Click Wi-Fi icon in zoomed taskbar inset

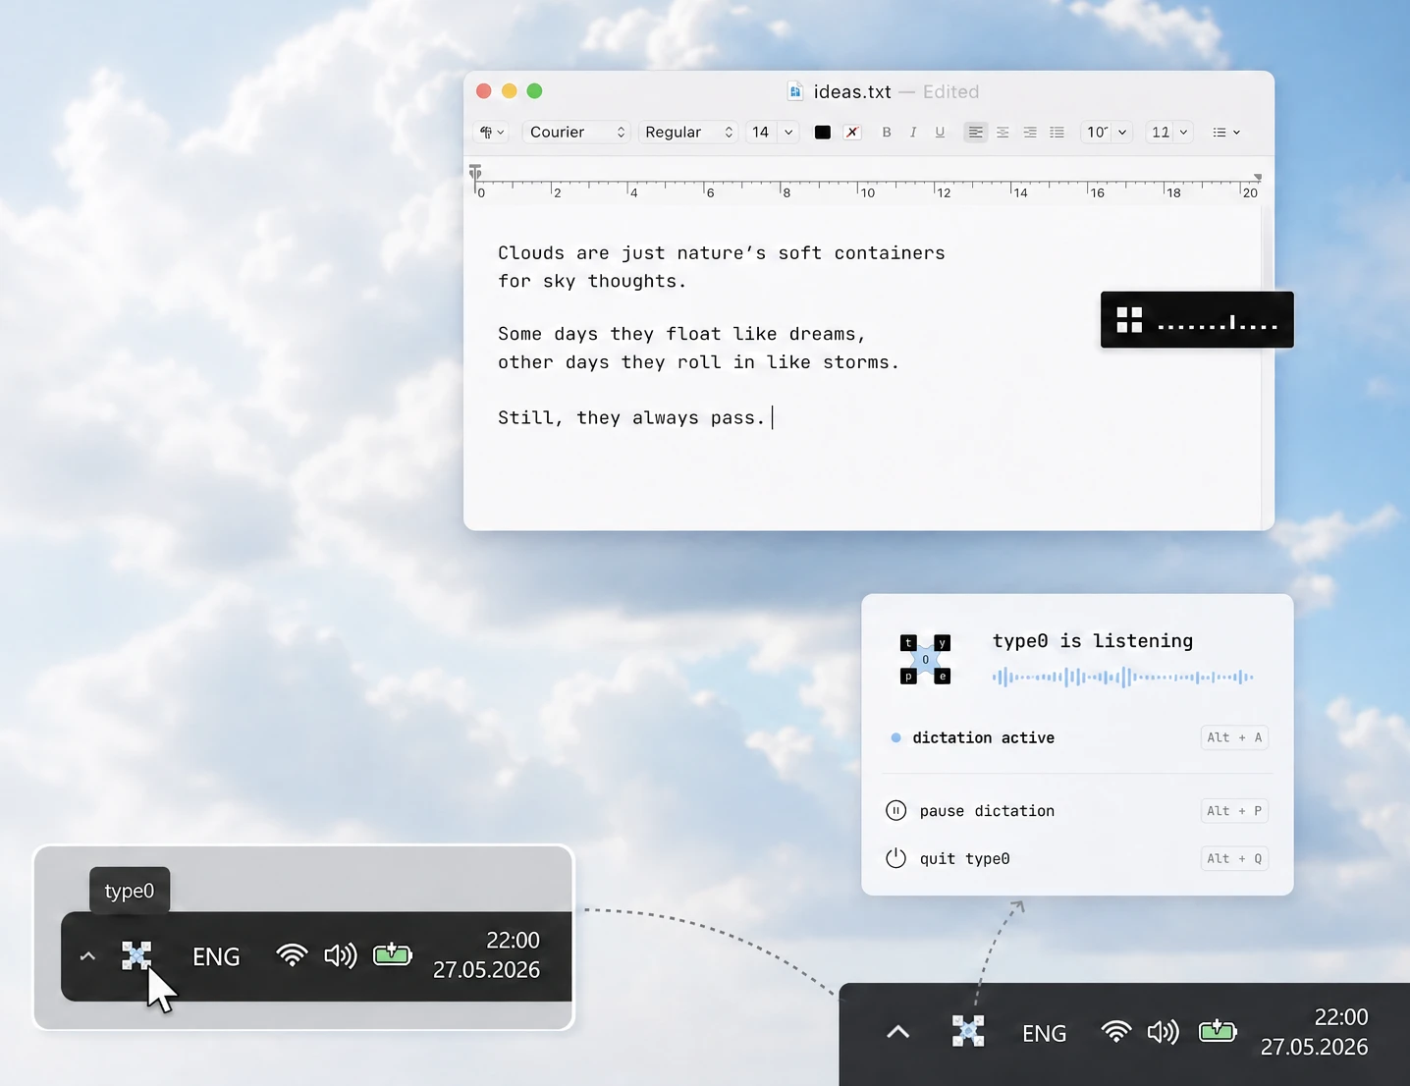292,954
